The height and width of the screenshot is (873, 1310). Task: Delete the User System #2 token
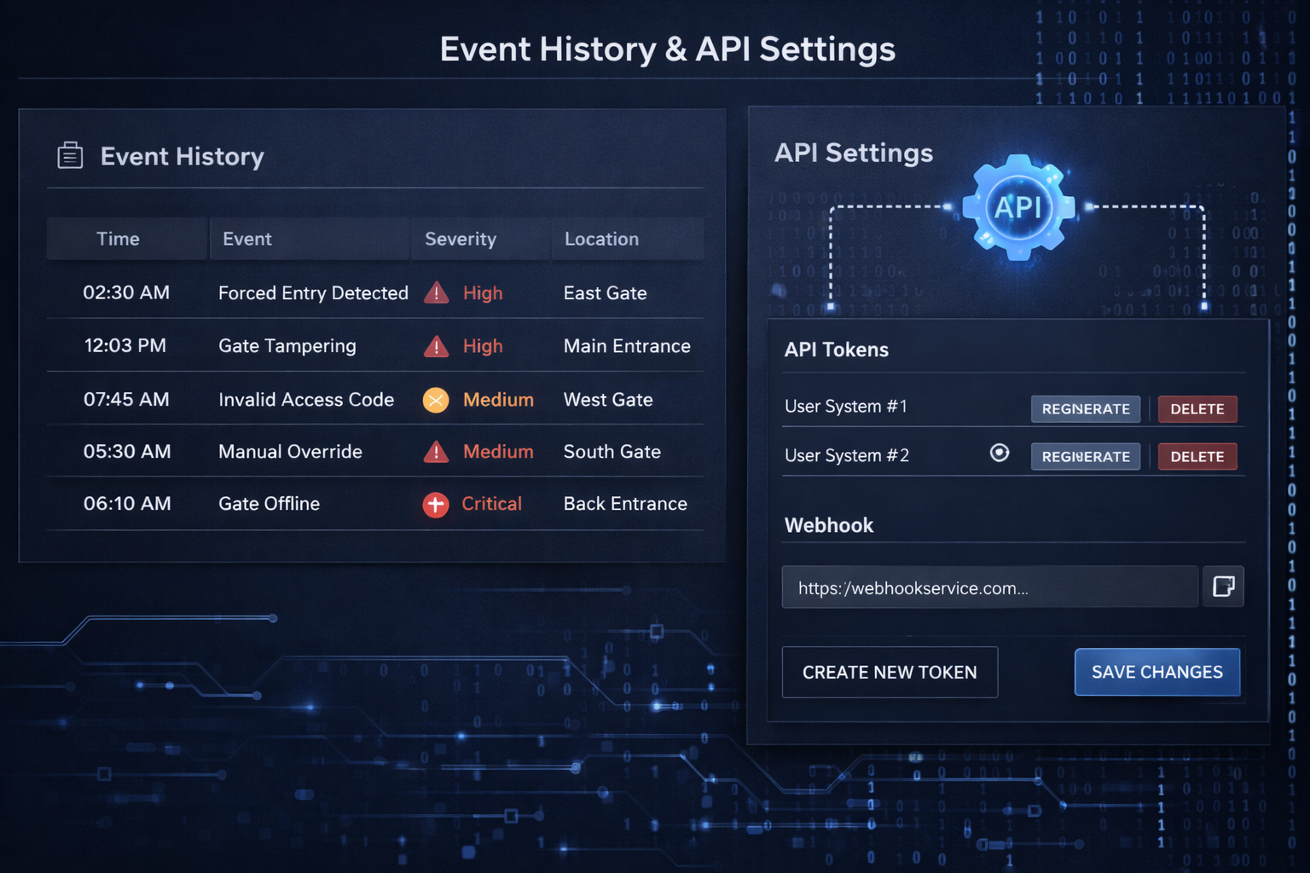point(1197,456)
